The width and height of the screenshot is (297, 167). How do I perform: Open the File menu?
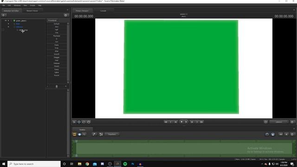click(x=4, y=6)
